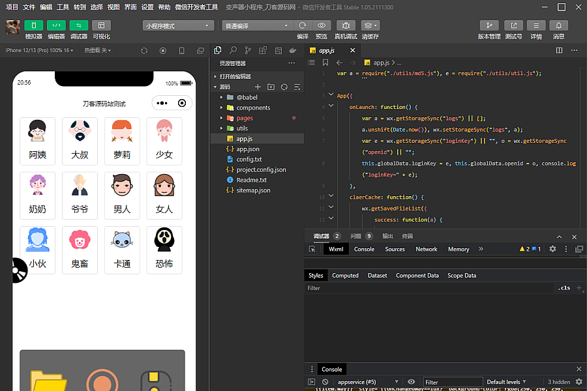This screenshot has width=587, height=391.
Task: Switch to the Network tab
Action: 427,249
